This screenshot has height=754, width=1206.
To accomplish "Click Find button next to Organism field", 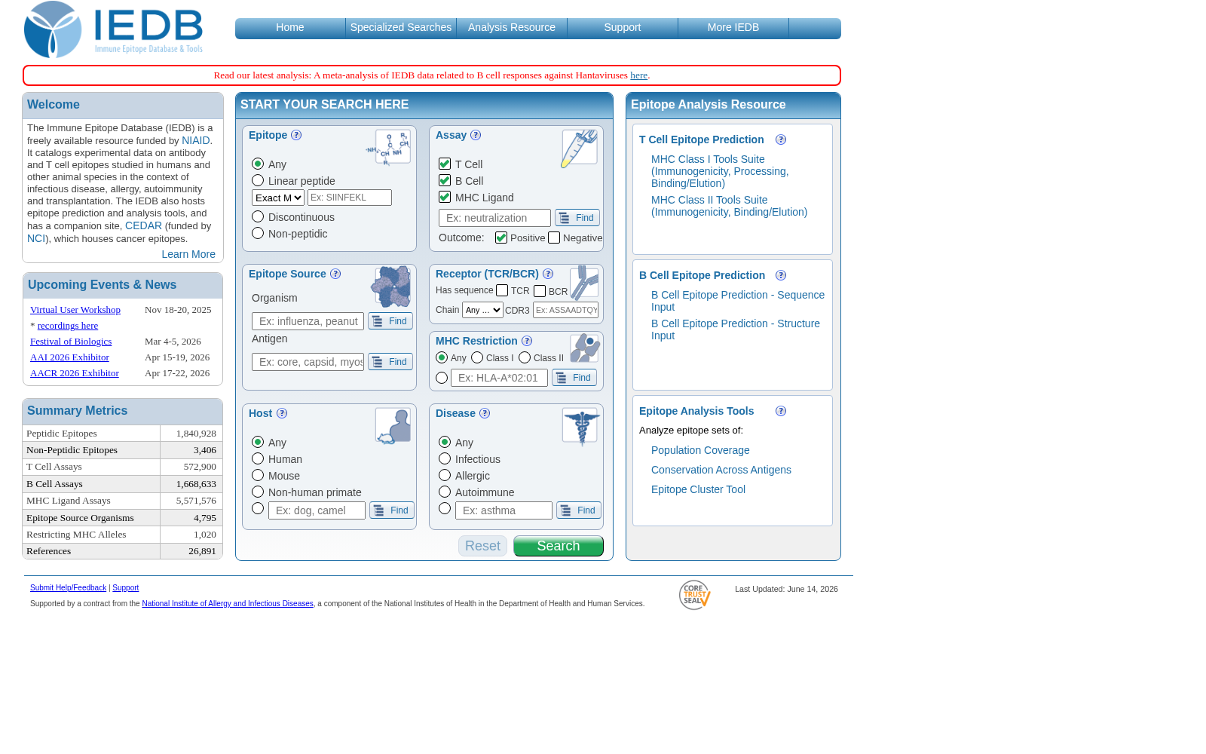I will pos(390,321).
